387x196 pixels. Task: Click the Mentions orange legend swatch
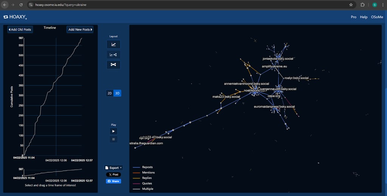coord(136,173)
